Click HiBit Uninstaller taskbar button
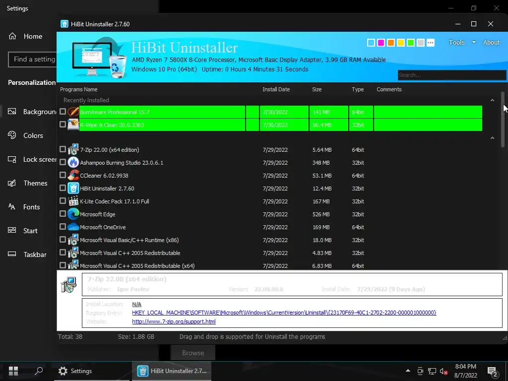 (172, 371)
